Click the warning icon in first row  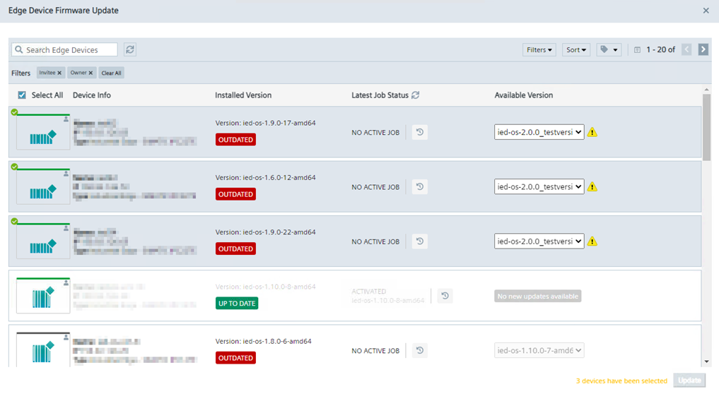coord(592,133)
